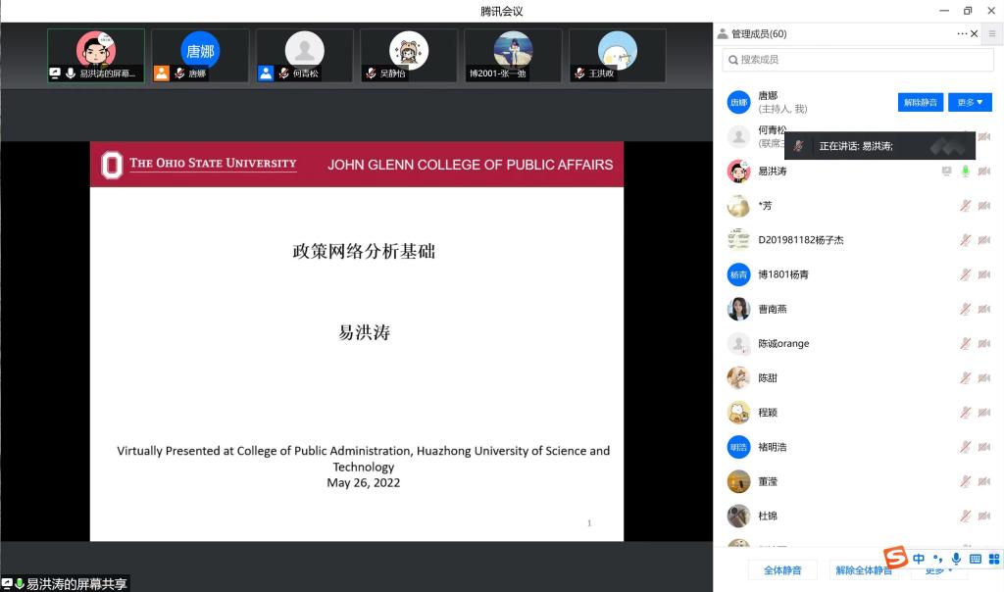Open the blue 更多 dropdown beside 唐娜
Image resolution: width=1004 pixels, height=592 pixels.
point(970,103)
